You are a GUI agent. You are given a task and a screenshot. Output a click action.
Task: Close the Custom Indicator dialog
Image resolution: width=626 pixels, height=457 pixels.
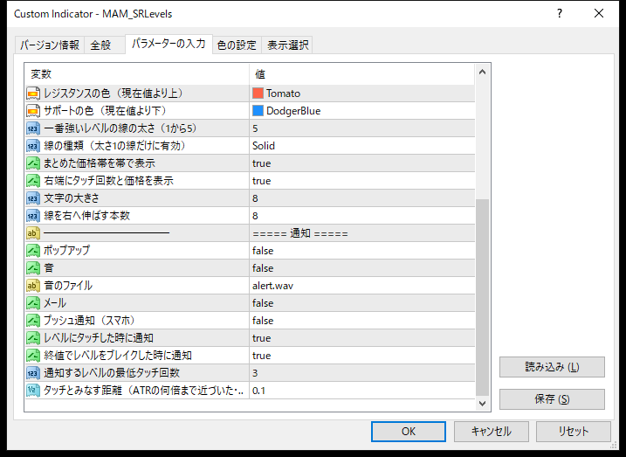point(599,14)
